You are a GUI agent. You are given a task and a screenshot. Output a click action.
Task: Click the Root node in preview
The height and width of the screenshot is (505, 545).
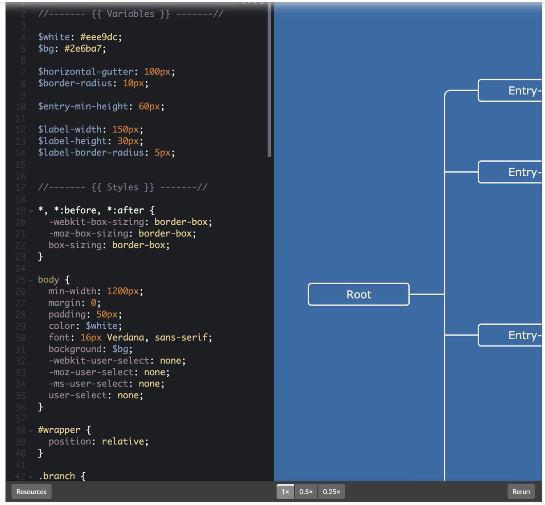click(359, 294)
